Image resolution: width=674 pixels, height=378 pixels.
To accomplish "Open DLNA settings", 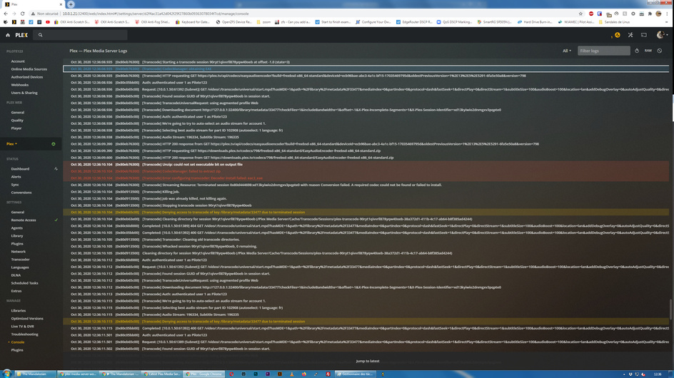I will pos(16,275).
